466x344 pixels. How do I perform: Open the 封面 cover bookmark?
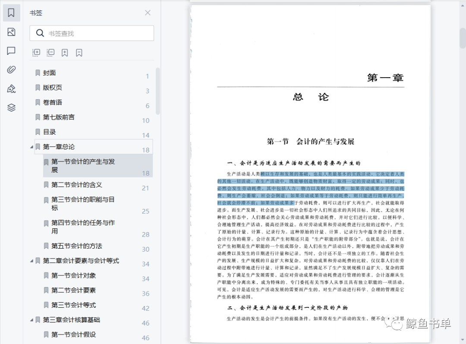(49, 73)
